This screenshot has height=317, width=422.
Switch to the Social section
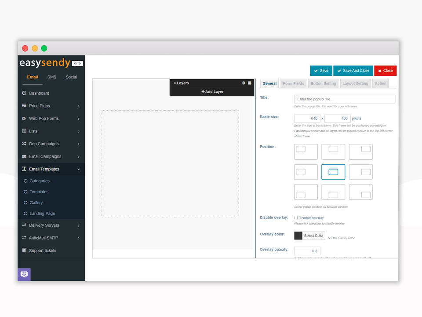pos(71,77)
